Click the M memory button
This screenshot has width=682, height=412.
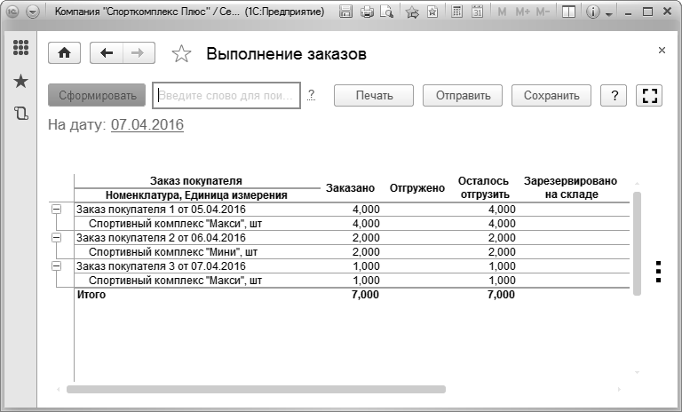click(502, 12)
